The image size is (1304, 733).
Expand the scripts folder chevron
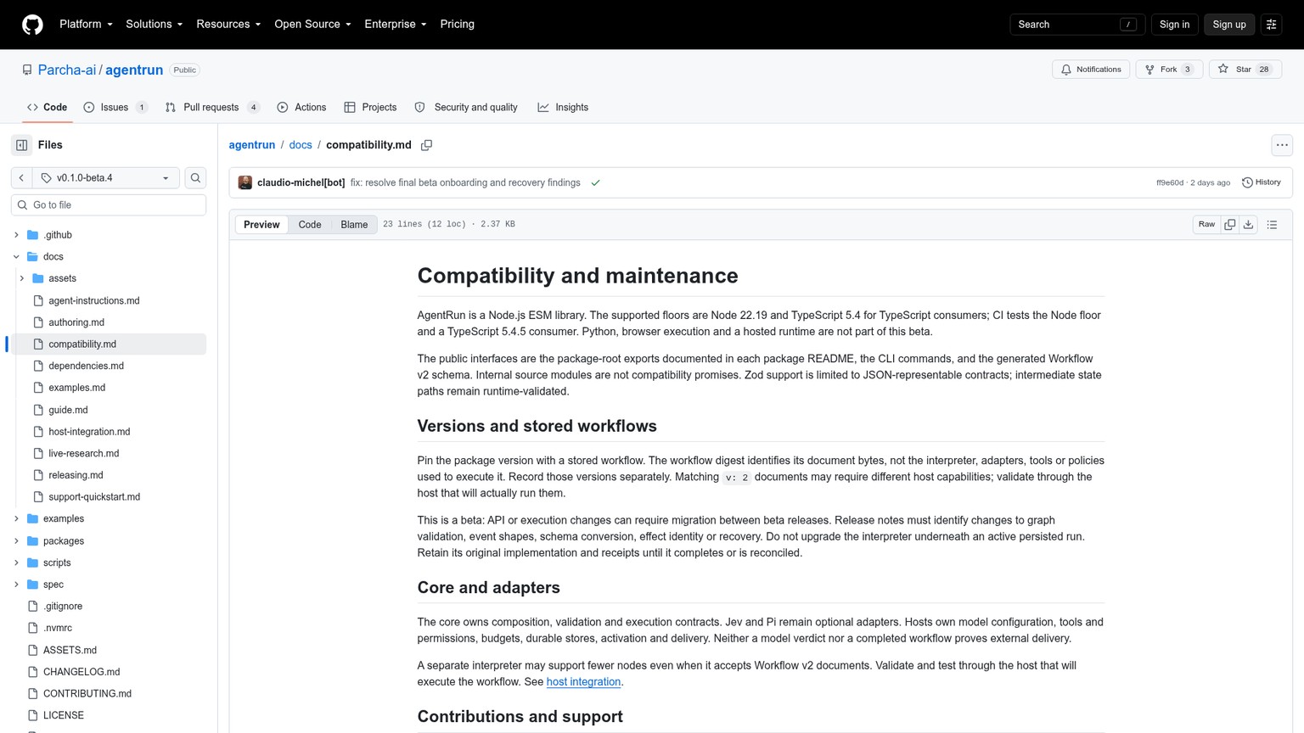(16, 563)
